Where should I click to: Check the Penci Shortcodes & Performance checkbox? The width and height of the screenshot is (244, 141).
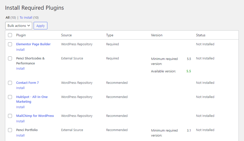tap(10, 58)
